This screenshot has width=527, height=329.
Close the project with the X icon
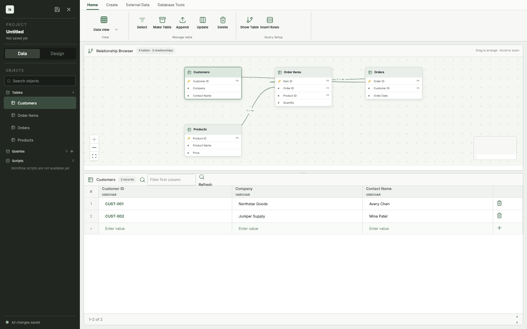[x=69, y=9]
